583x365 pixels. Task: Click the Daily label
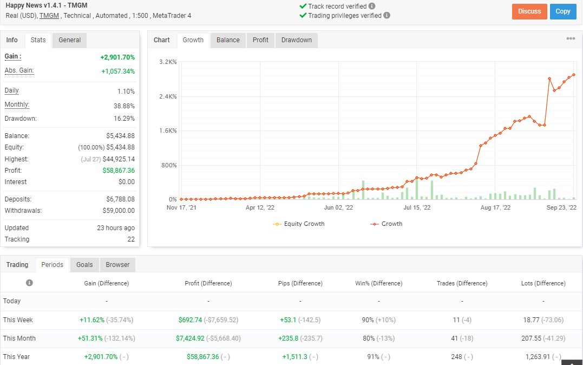(11, 91)
